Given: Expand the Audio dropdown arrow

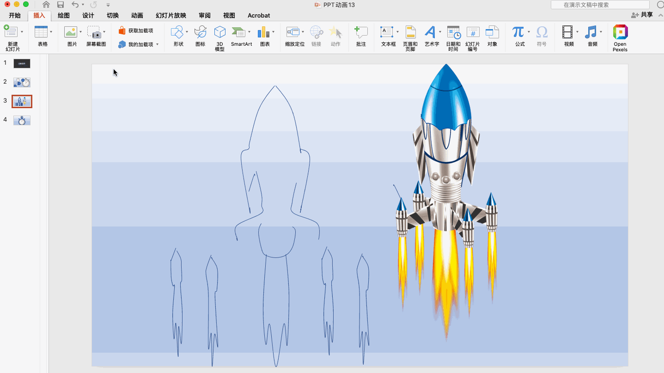Looking at the screenshot, I should tap(601, 32).
